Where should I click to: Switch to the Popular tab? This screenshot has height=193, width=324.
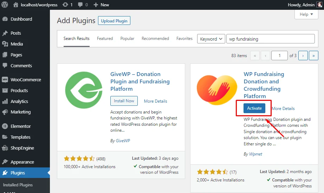(x=127, y=39)
